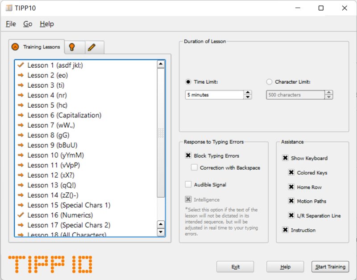This screenshot has width=357, height=280.
Task: Open the Go menu
Action: pos(28,24)
